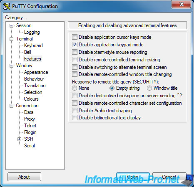Uncheck Disable application keypad mode
Image resolution: width=194 pixels, height=187 pixels.
click(x=75, y=45)
